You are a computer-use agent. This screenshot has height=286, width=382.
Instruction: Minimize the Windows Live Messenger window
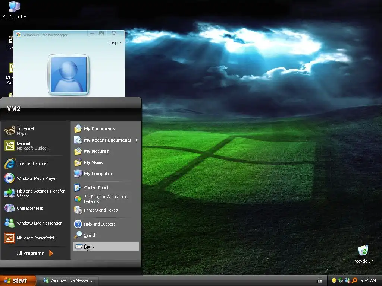[93, 33]
